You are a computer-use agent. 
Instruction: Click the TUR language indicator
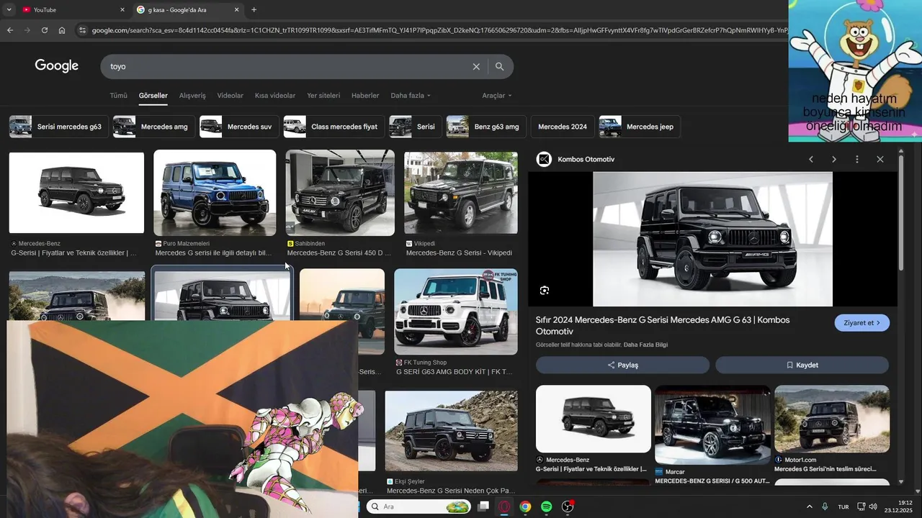(843, 506)
